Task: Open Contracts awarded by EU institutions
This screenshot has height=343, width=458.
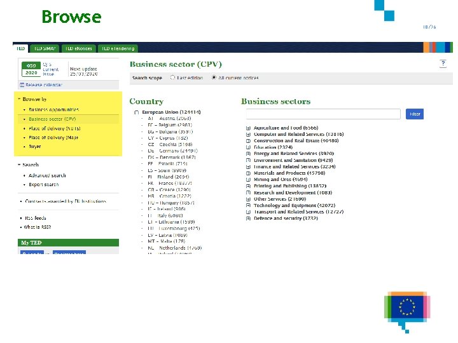Action: click(x=66, y=201)
